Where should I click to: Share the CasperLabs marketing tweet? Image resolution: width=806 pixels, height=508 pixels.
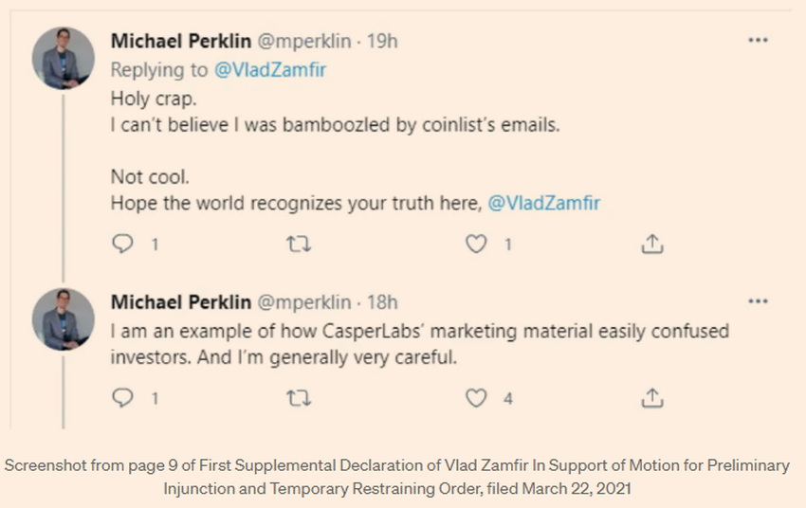651,398
